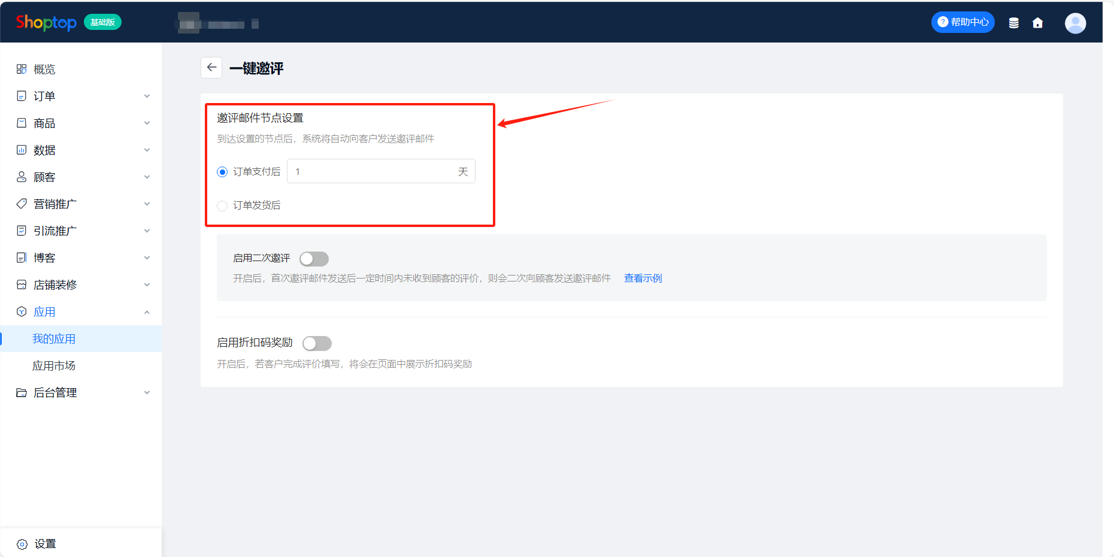1114x557 pixels.
Task: Toggle the 启用二次邀评 switch
Action: click(314, 259)
